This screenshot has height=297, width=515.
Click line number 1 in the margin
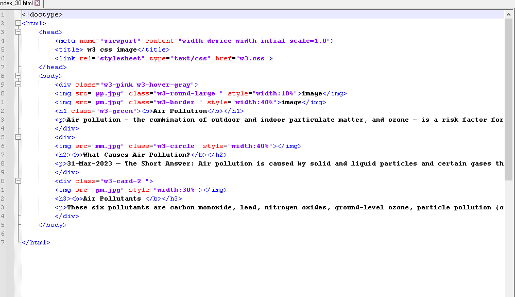click(3, 14)
